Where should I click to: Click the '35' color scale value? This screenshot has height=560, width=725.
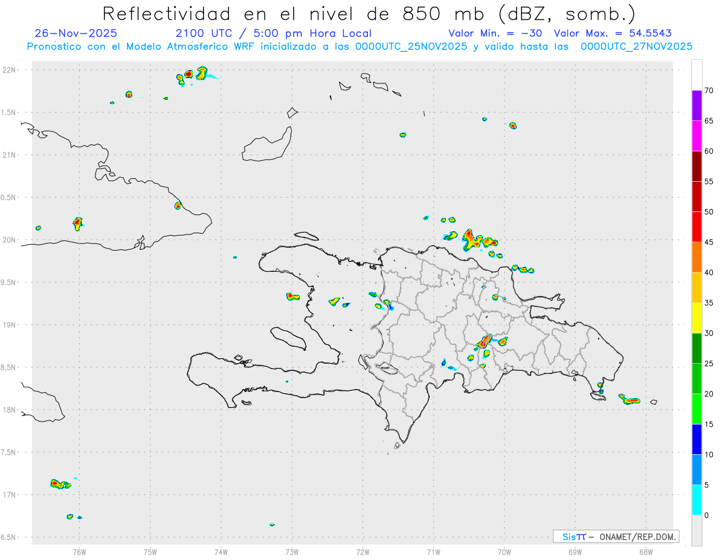pyautogui.click(x=709, y=303)
